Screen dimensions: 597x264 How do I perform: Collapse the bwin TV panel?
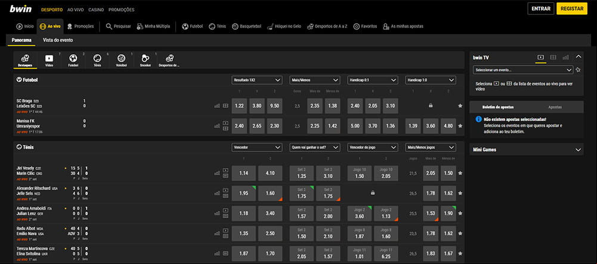click(579, 57)
